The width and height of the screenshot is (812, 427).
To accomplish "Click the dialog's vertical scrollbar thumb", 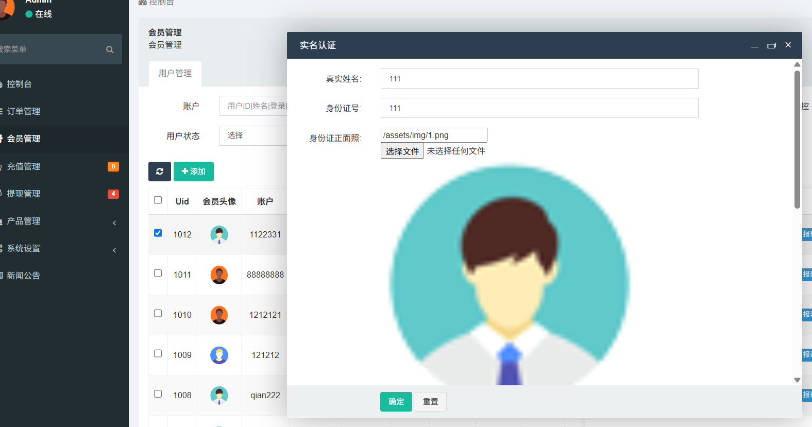I will pos(797,139).
